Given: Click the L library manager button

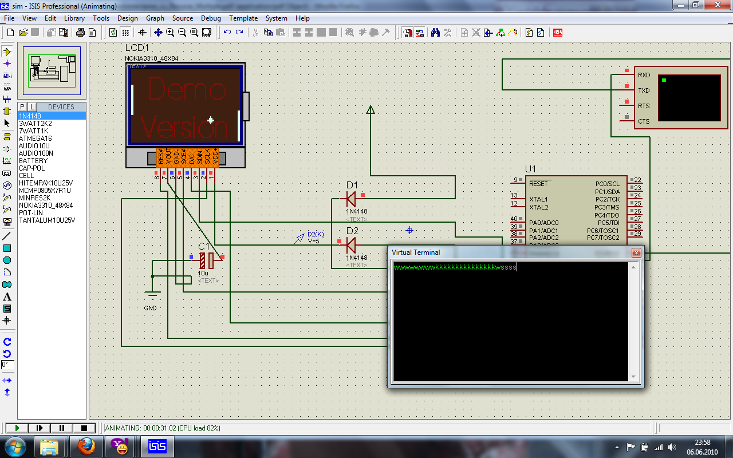Looking at the screenshot, I should pyautogui.click(x=32, y=107).
